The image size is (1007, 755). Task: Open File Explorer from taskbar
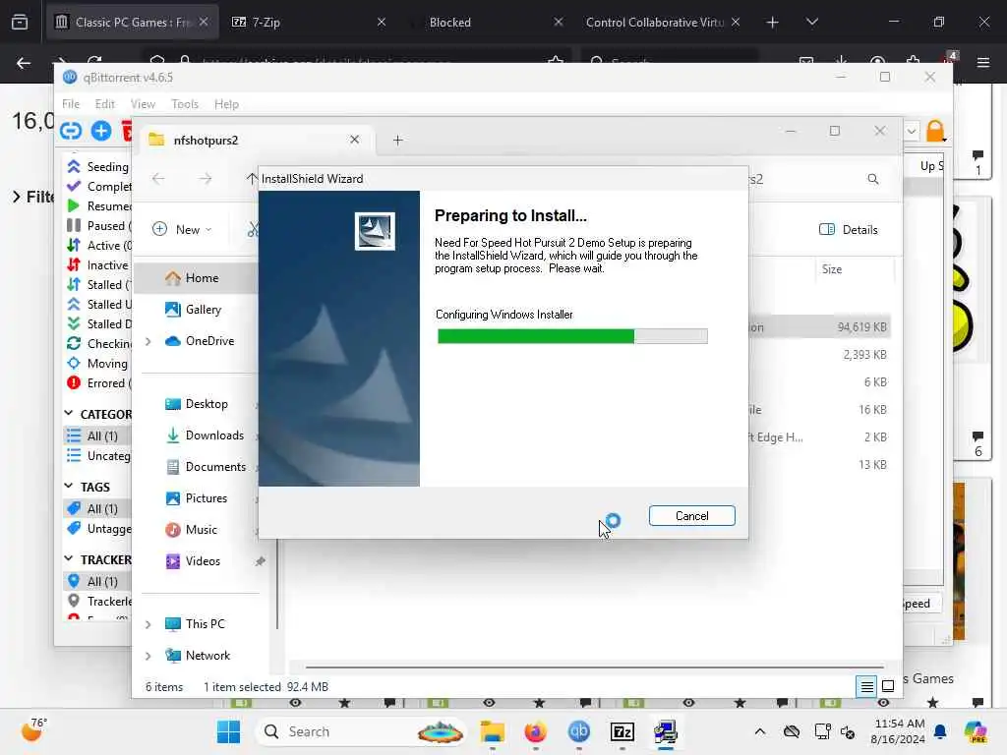click(493, 731)
